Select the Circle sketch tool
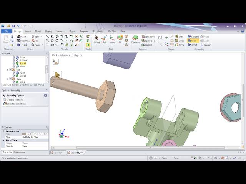Screen dimensions: 246x184 57,36
